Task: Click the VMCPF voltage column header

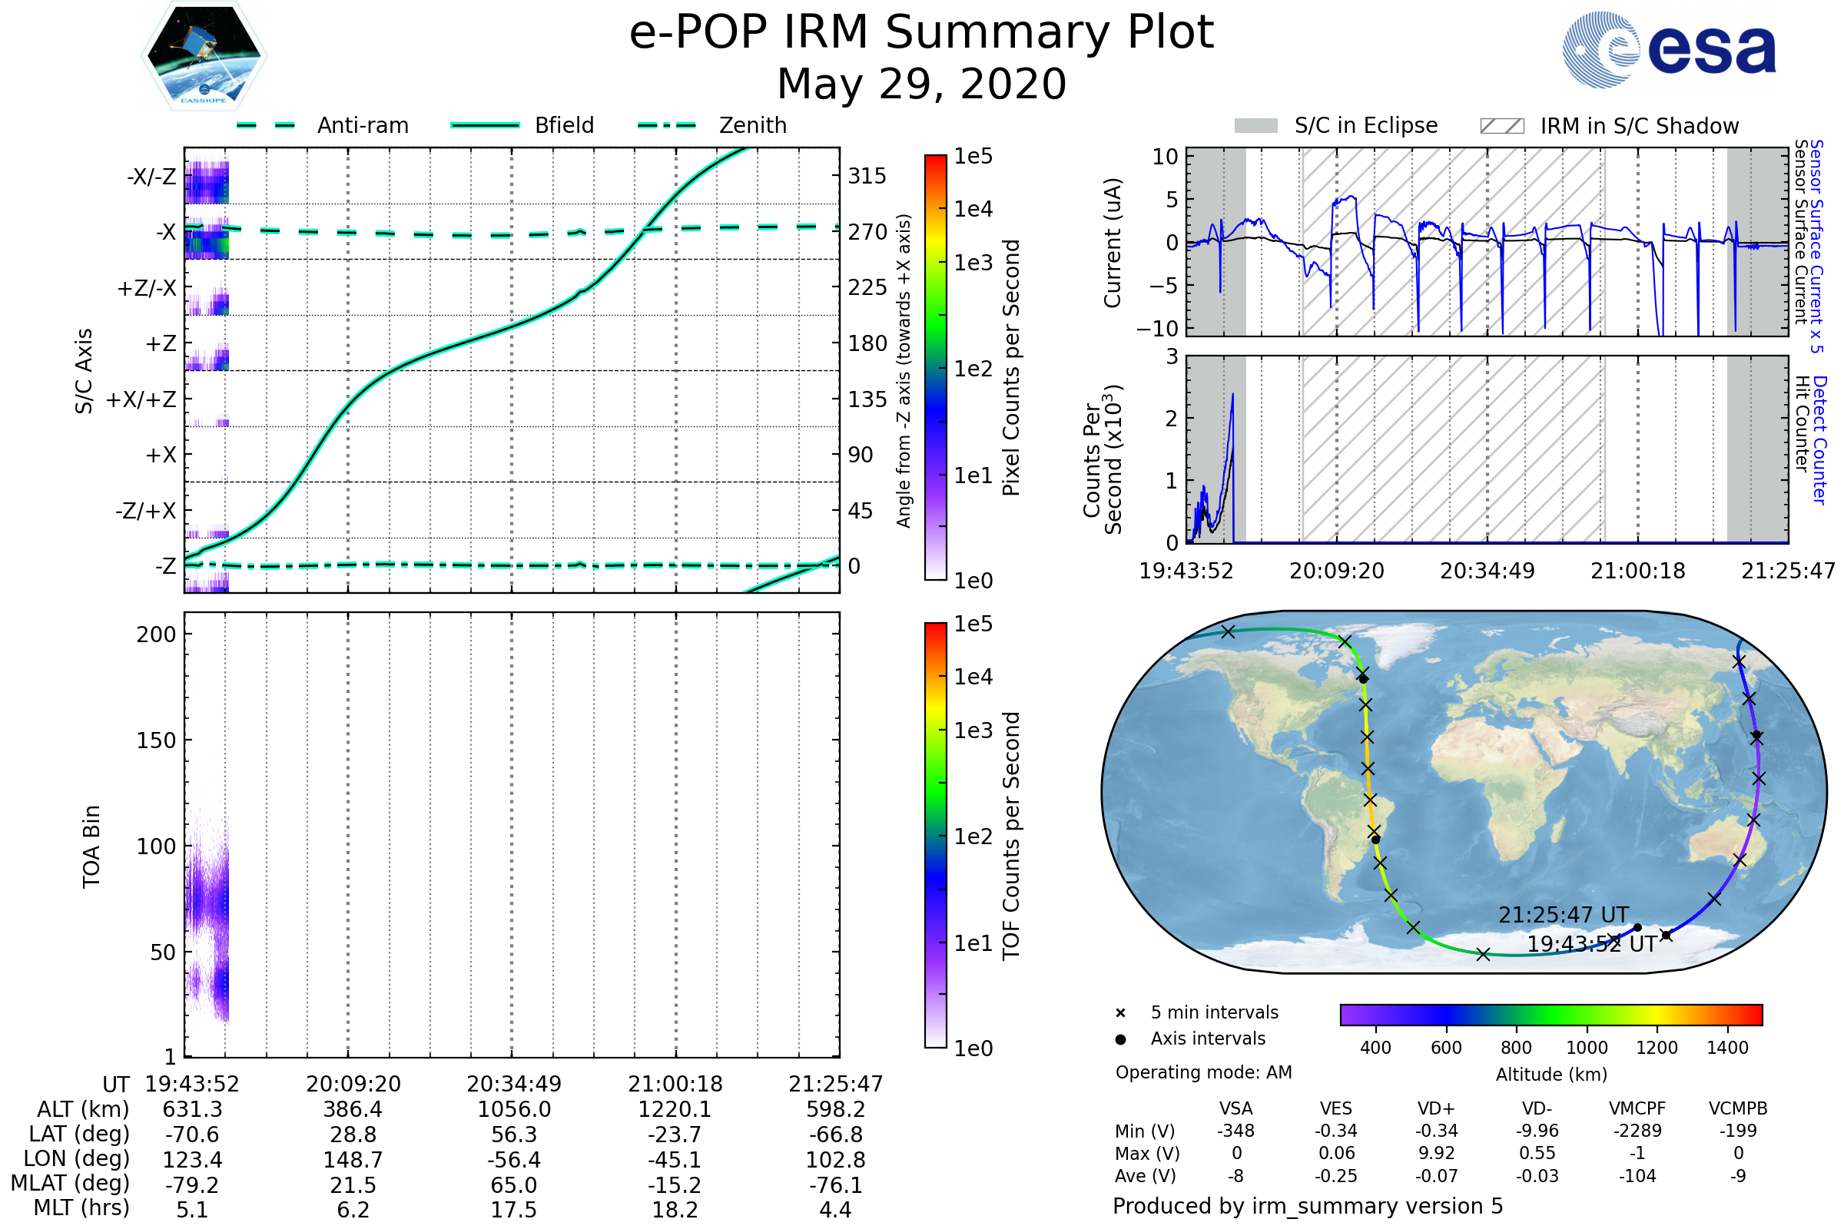Action: (1637, 1109)
